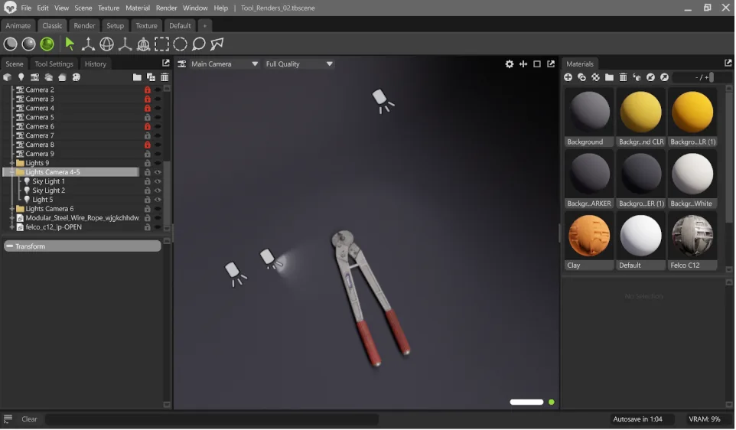The width and height of the screenshot is (736, 430).
Task: Duplicate the selected material
Action: (581, 77)
